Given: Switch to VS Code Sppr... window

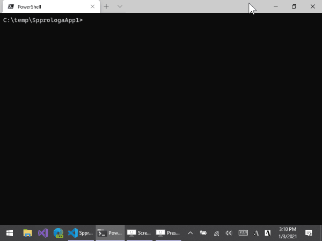Looking at the screenshot, I should tap(80, 233).
